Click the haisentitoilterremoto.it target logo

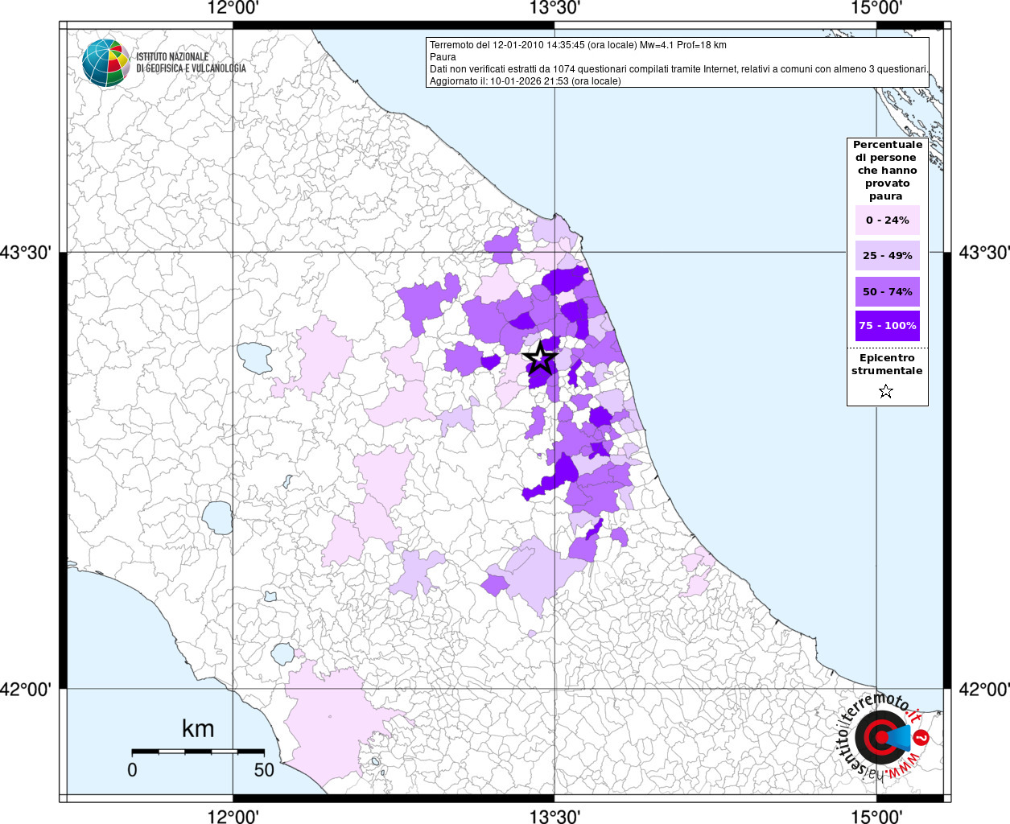click(883, 737)
